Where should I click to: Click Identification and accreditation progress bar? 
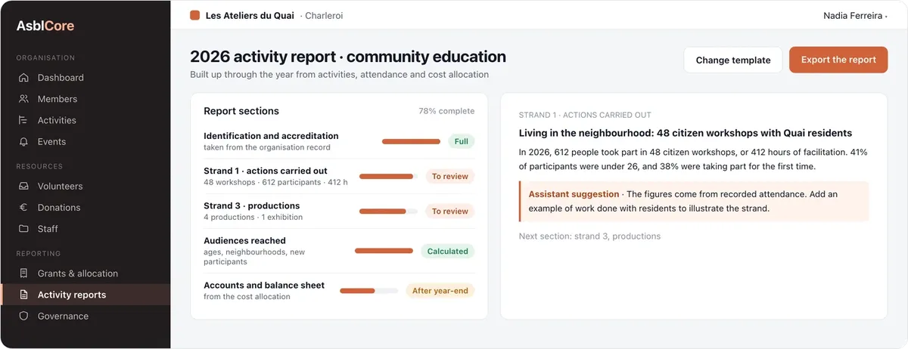411,141
